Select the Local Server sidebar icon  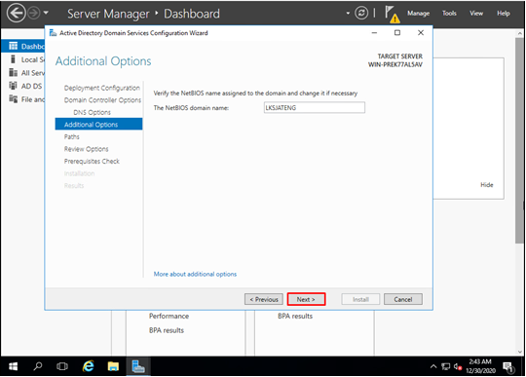click(x=13, y=59)
